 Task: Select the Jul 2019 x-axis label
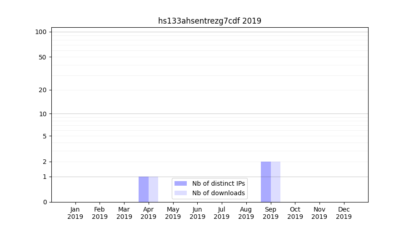(x=222, y=213)
